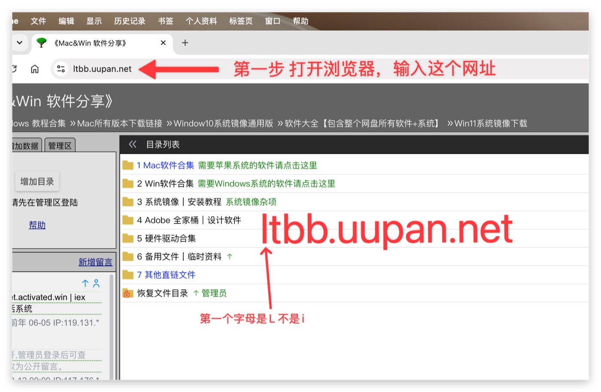This screenshot has width=601, height=392.
Task: Click the site settings icon beside ltbb.uupan.net
Action: (61, 69)
